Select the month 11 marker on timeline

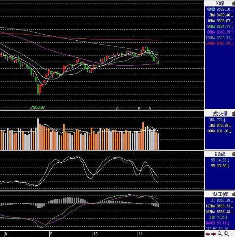point(140,234)
